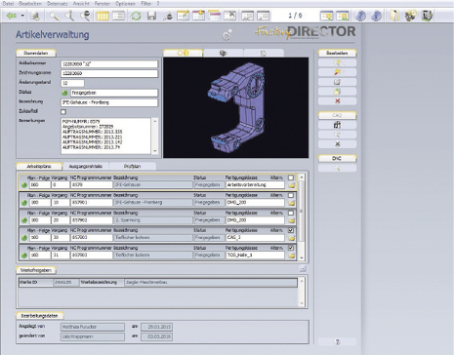Viewport: 454px width, 355px height.
Task: Open folder icon for row 857901
Action: pyautogui.click(x=291, y=203)
